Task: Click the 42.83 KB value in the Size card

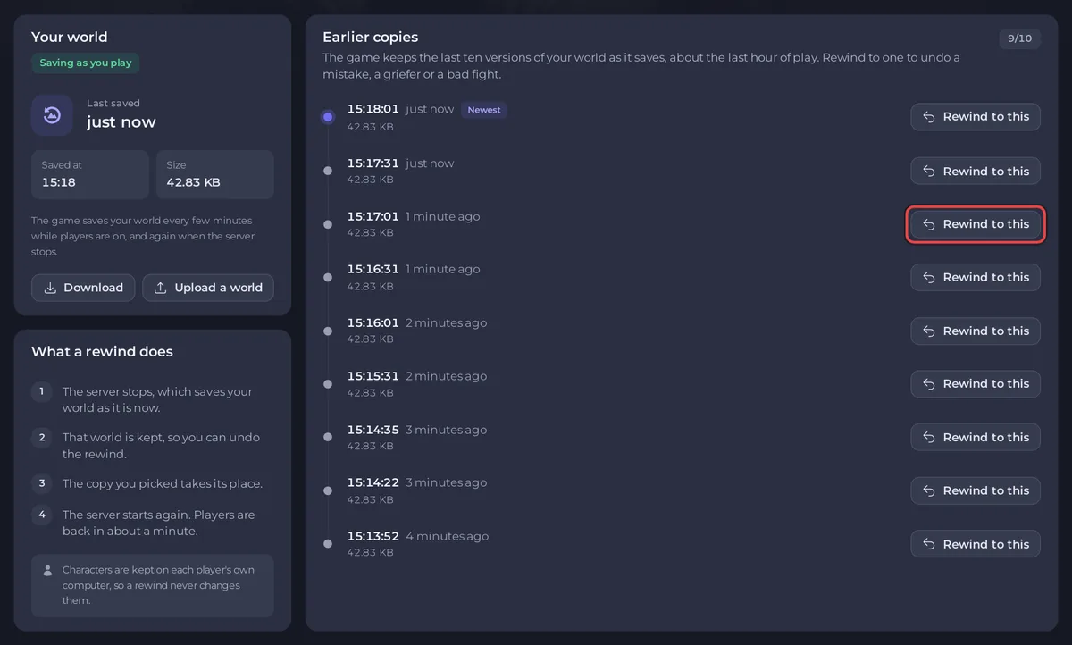Action: point(193,182)
